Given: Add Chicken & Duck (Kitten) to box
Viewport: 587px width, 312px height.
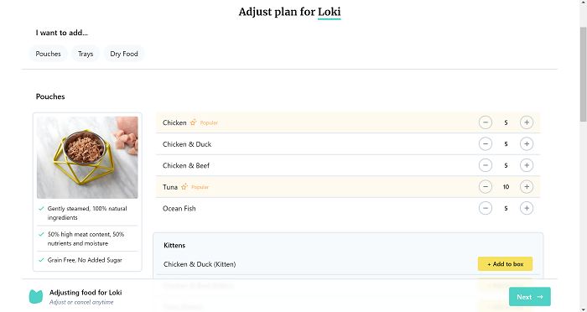Looking at the screenshot, I should (x=505, y=264).
